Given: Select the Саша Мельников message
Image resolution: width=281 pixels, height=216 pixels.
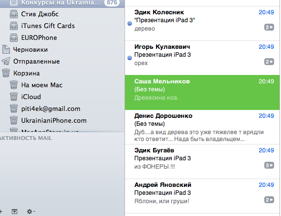Looking at the screenshot, I should (x=202, y=93).
